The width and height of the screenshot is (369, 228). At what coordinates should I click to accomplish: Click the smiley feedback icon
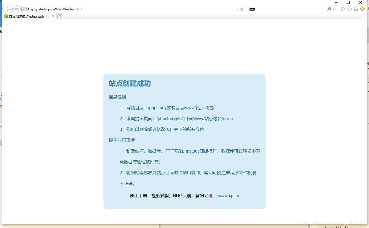362,9
